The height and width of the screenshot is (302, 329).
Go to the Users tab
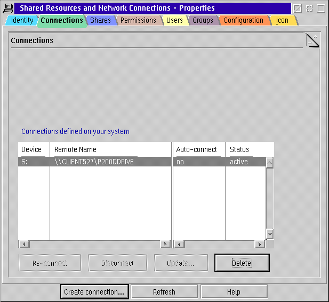pyautogui.click(x=174, y=21)
